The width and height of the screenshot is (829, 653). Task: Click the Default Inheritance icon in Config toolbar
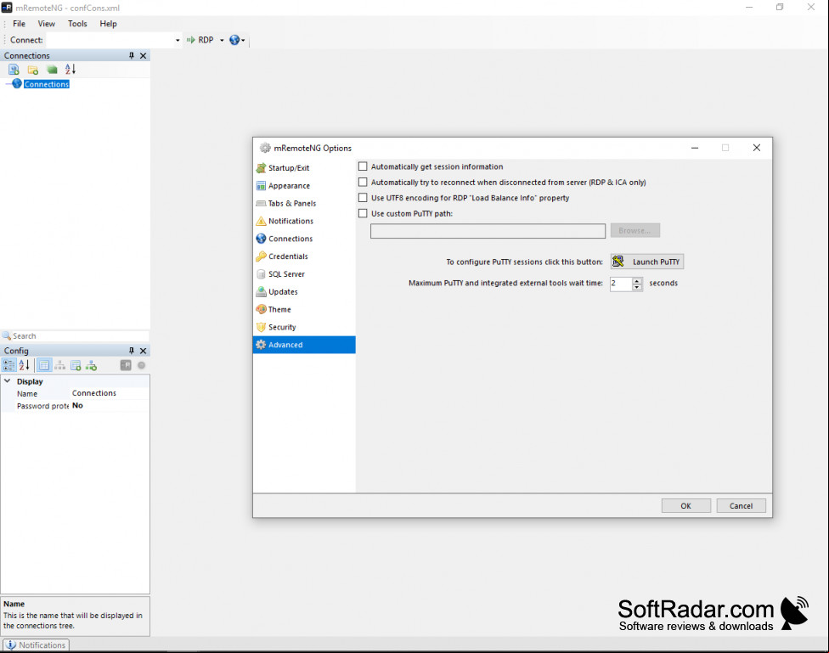click(91, 365)
